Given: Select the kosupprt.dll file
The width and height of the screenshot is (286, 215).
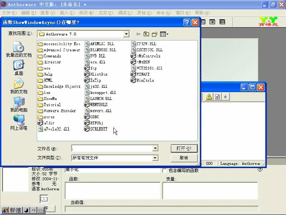Looking at the screenshot, I should 100,92.
